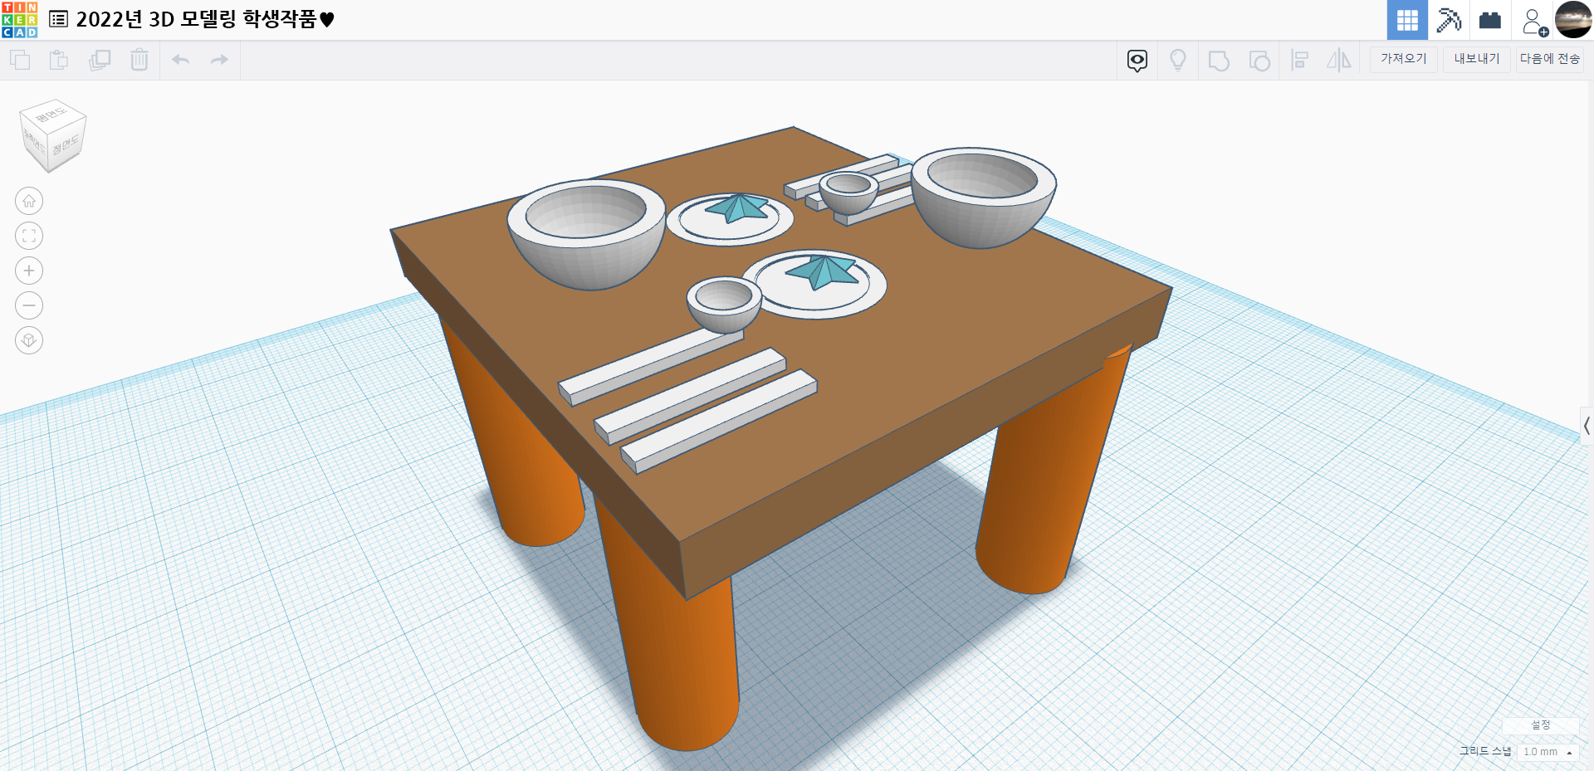Zoom in with the plus button

(x=29, y=271)
